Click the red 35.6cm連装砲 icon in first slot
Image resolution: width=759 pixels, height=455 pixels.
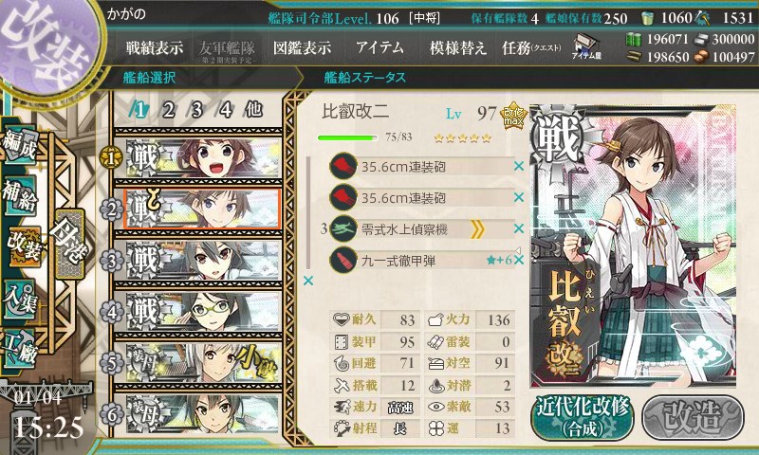(343, 166)
